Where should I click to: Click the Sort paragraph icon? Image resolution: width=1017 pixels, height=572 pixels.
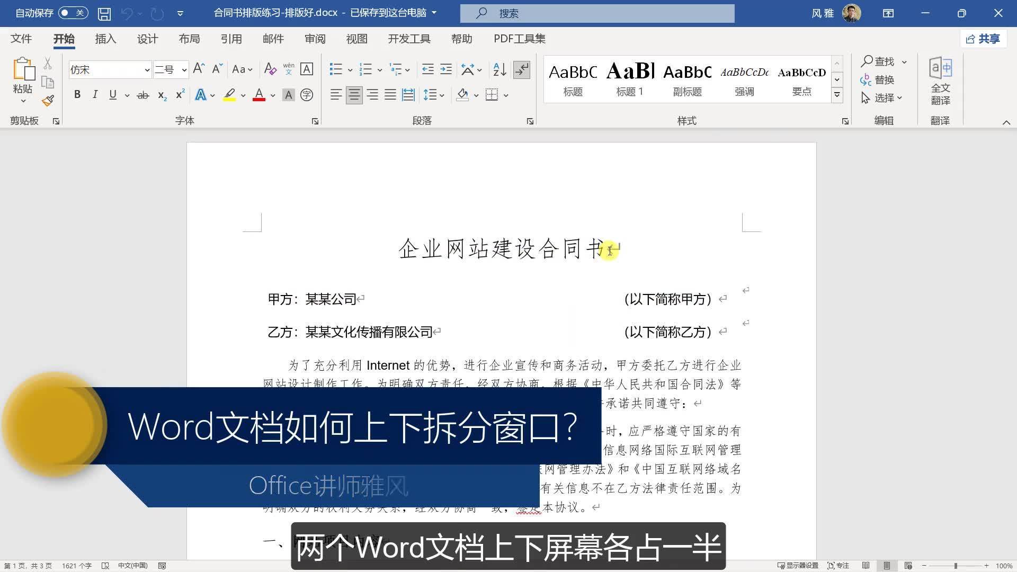pos(499,69)
